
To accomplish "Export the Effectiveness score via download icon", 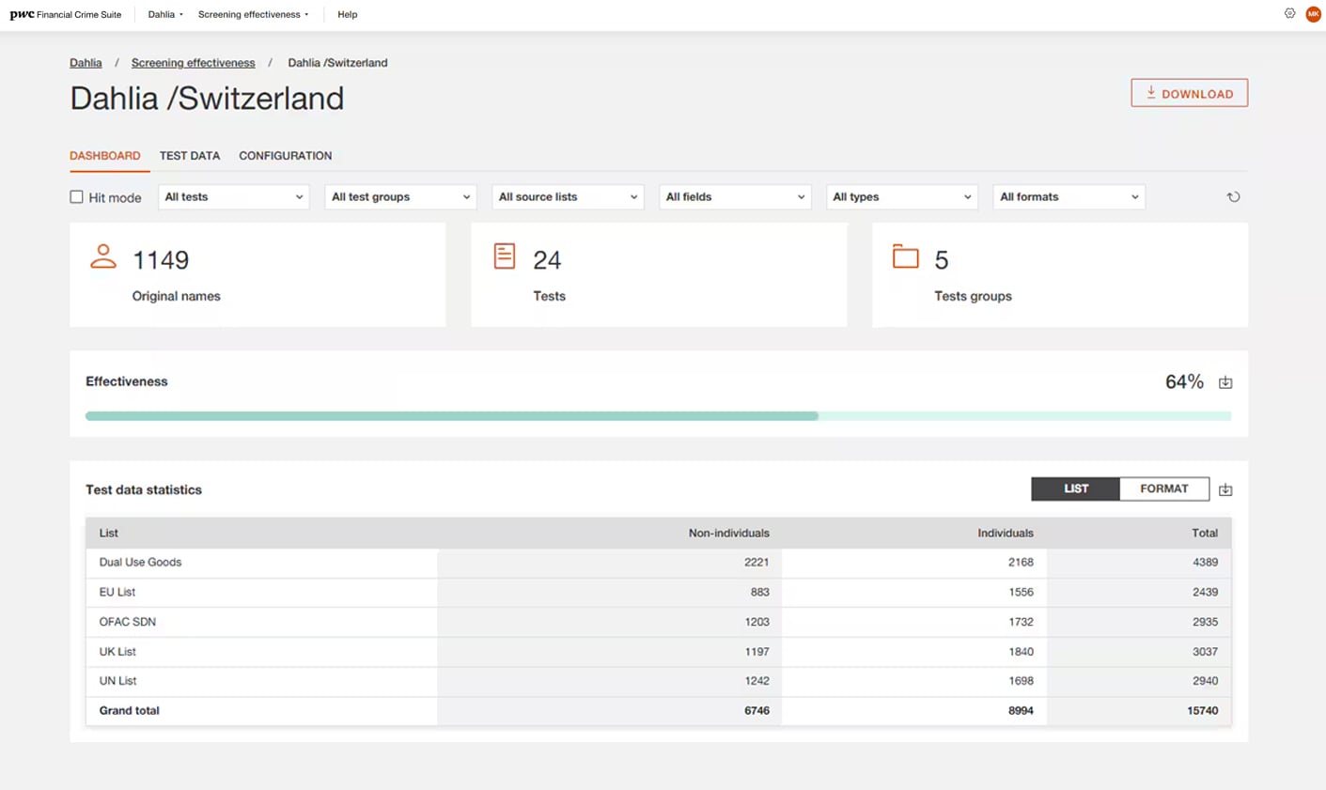I will 1225,382.
